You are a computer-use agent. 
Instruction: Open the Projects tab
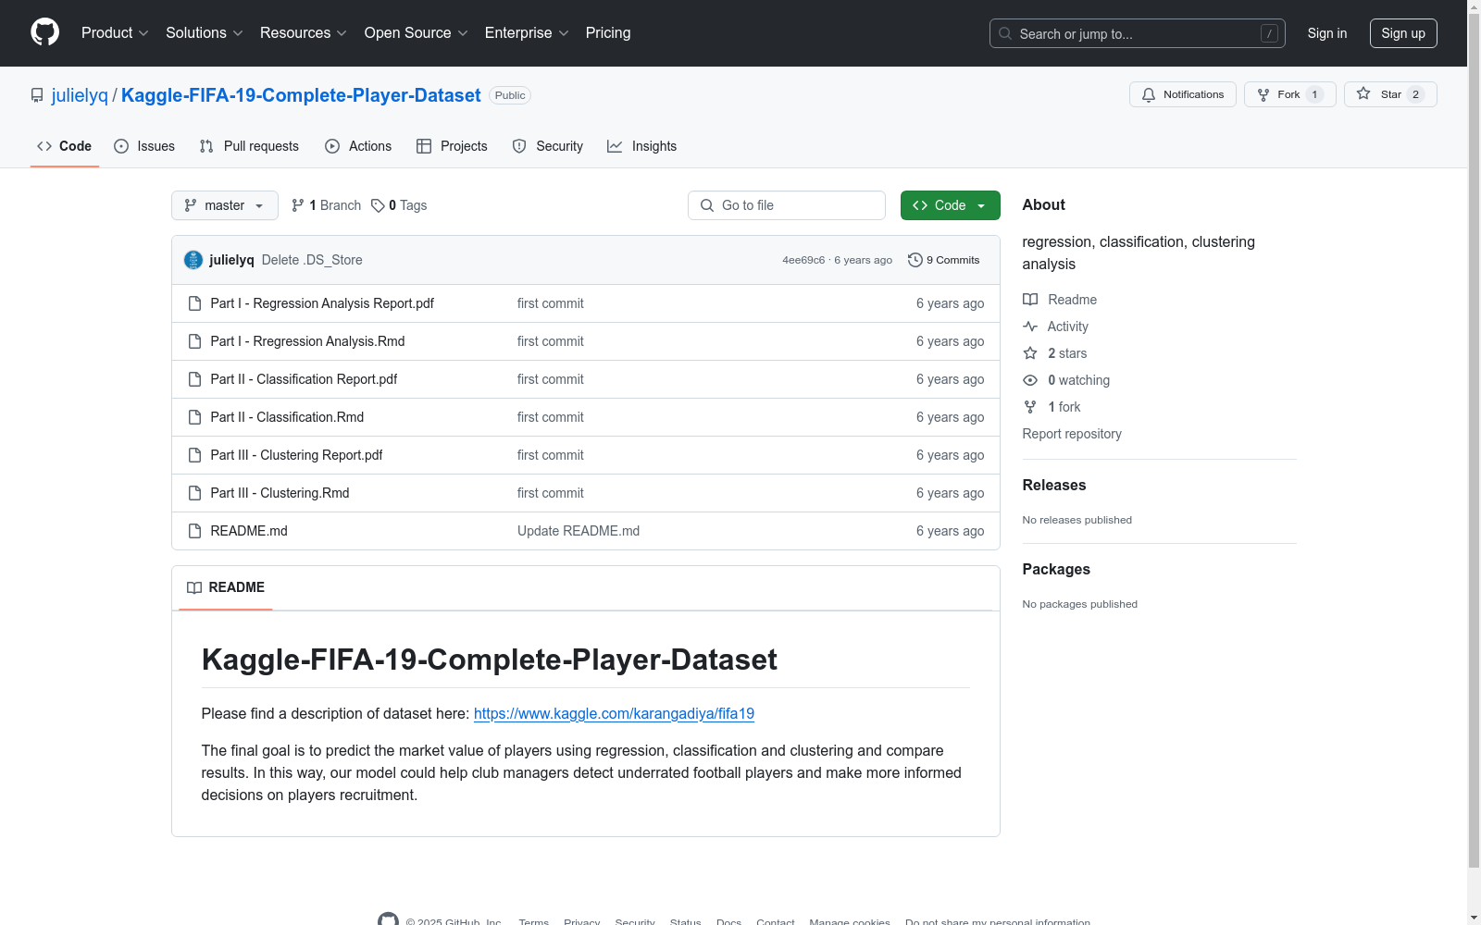(x=452, y=146)
